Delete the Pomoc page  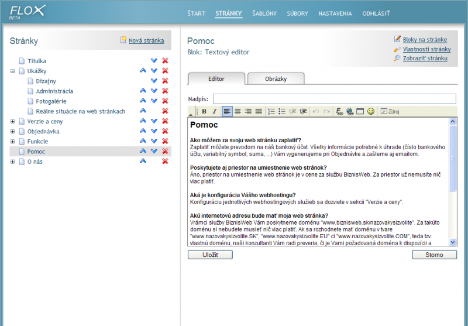click(x=165, y=151)
